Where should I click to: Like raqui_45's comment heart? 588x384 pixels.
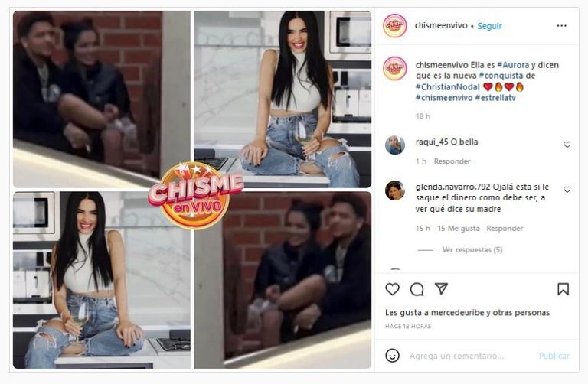point(567,145)
